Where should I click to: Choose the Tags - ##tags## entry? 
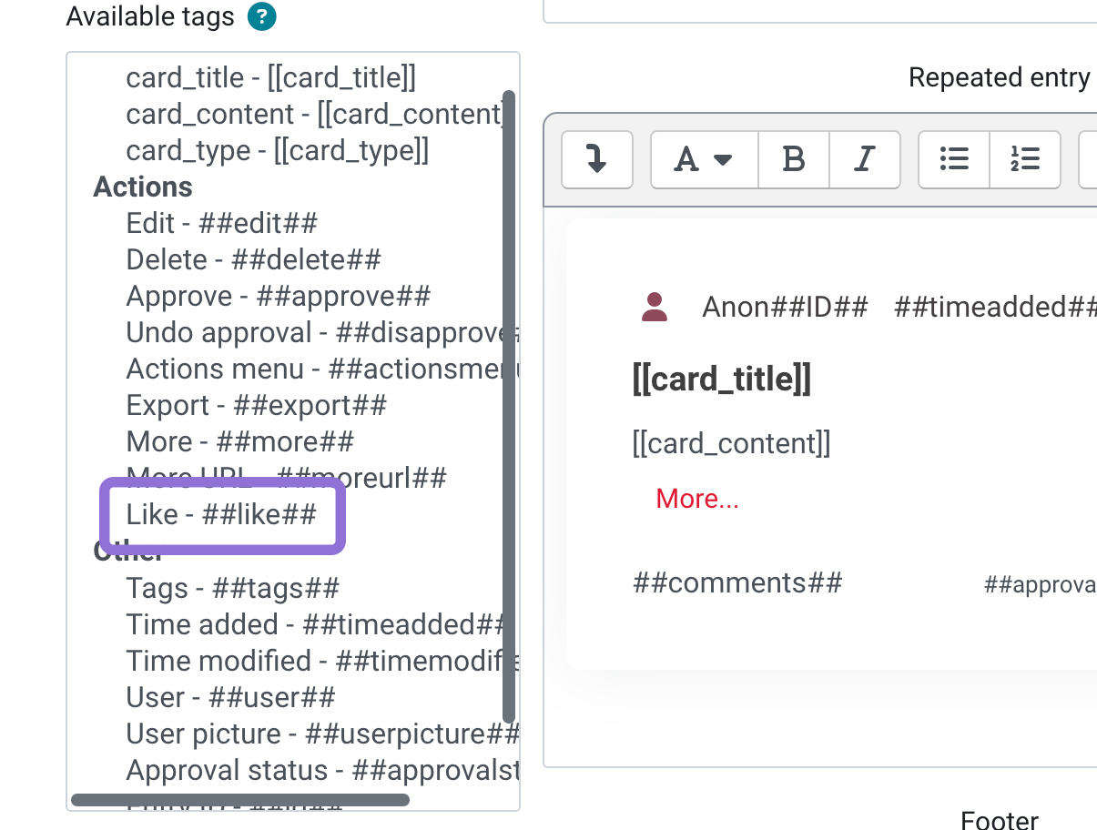pos(233,588)
